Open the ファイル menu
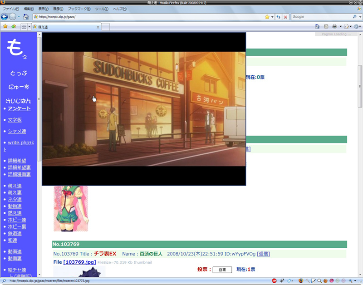The height and width of the screenshot is (285, 363). pyautogui.click(x=10, y=9)
